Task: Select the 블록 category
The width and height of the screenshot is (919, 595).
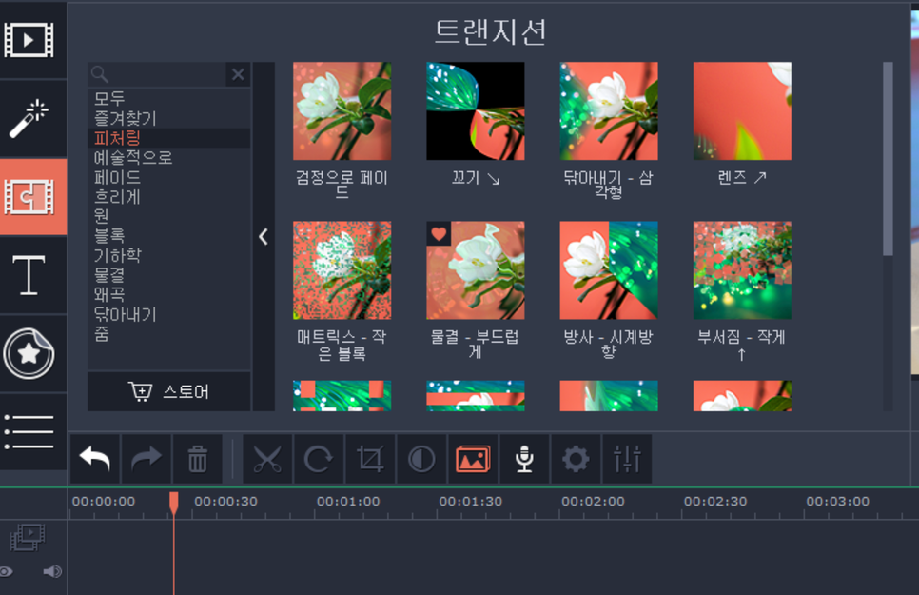Action: tap(168, 236)
